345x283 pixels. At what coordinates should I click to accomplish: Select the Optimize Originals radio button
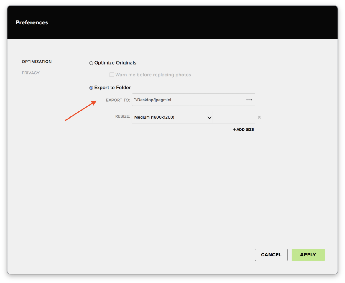coord(91,63)
